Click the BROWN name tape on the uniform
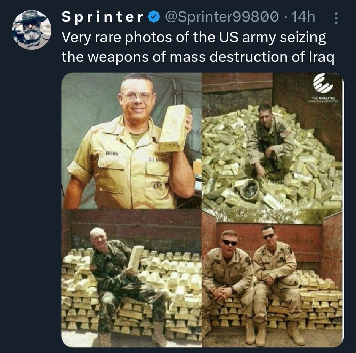Screen dimensions: 356x353 (x=112, y=154)
